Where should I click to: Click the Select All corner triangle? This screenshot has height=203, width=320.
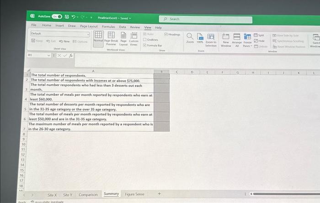point(28,70)
